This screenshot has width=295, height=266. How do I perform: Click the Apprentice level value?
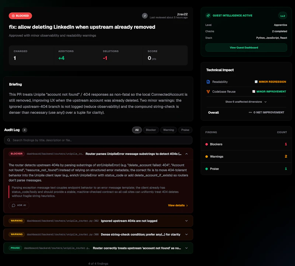pyautogui.click(x=280, y=25)
